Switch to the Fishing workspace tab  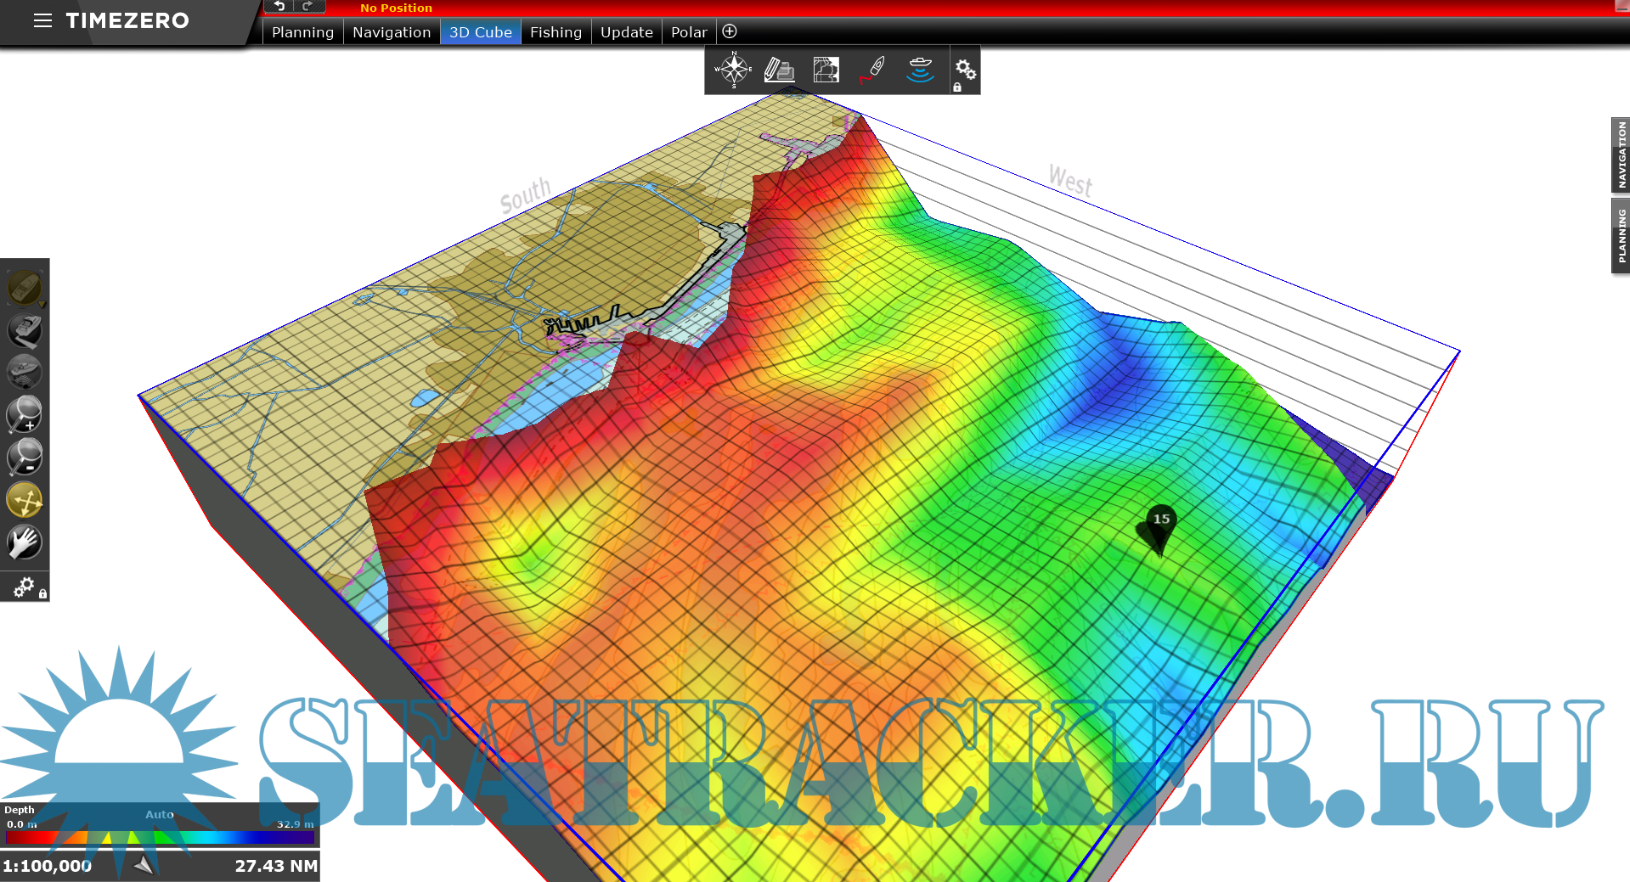click(x=556, y=32)
